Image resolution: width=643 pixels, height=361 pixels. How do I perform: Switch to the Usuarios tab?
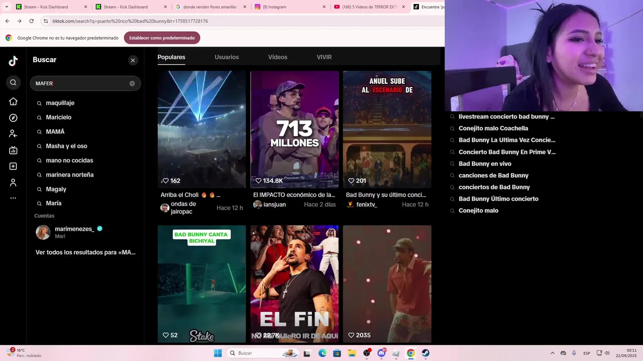pos(227,57)
